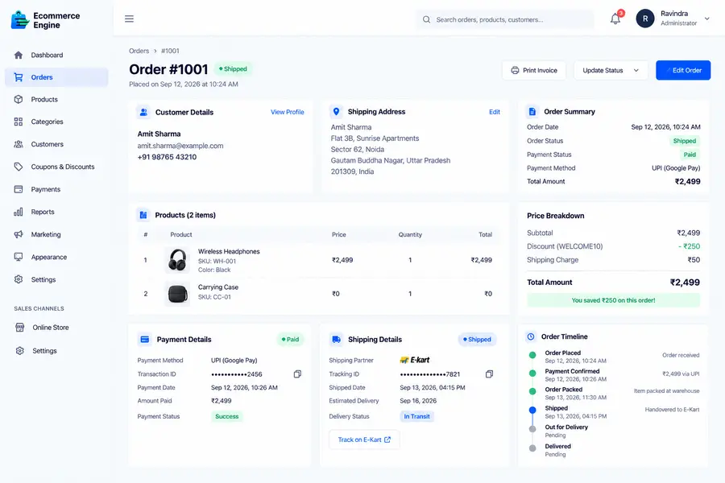Click the Orders cart icon
725x483 pixels.
click(19, 77)
